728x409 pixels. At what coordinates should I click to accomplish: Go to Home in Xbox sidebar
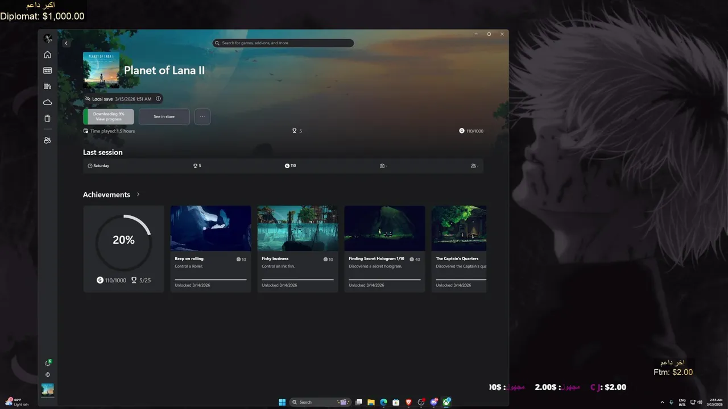(x=47, y=55)
